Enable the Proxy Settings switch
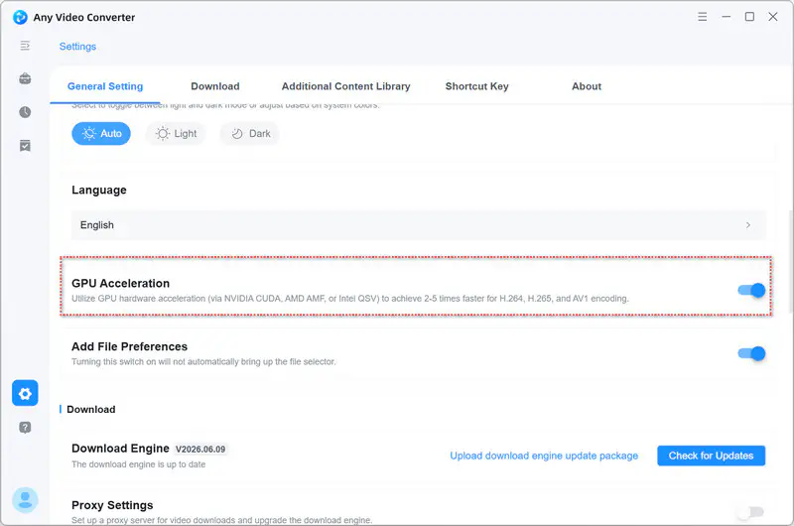This screenshot has height=526, width=794. 751,512
